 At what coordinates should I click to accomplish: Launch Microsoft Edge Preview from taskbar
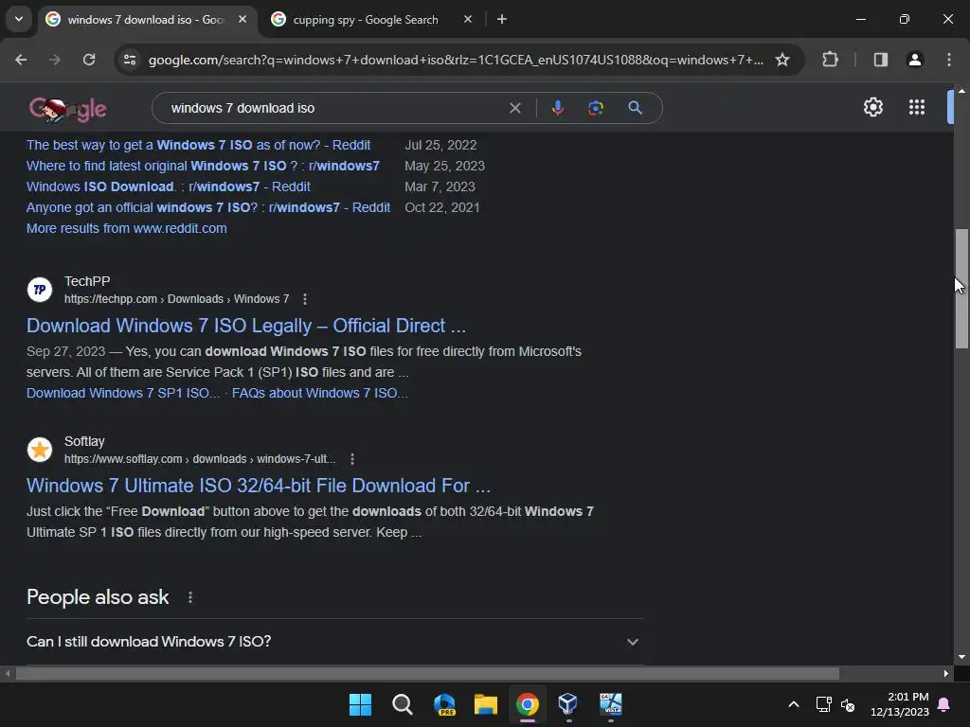click(445, 704)
